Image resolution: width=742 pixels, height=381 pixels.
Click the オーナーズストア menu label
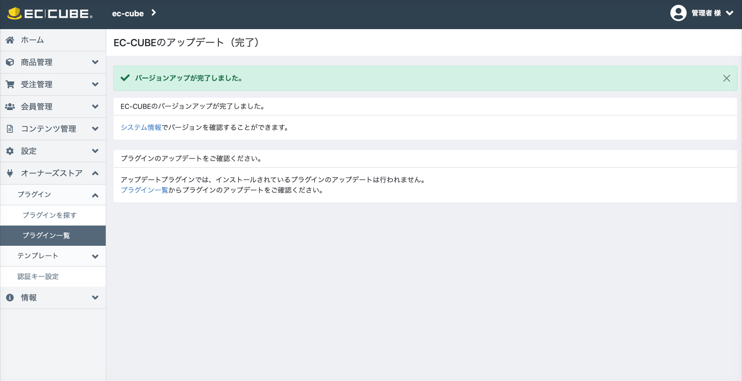52,173
